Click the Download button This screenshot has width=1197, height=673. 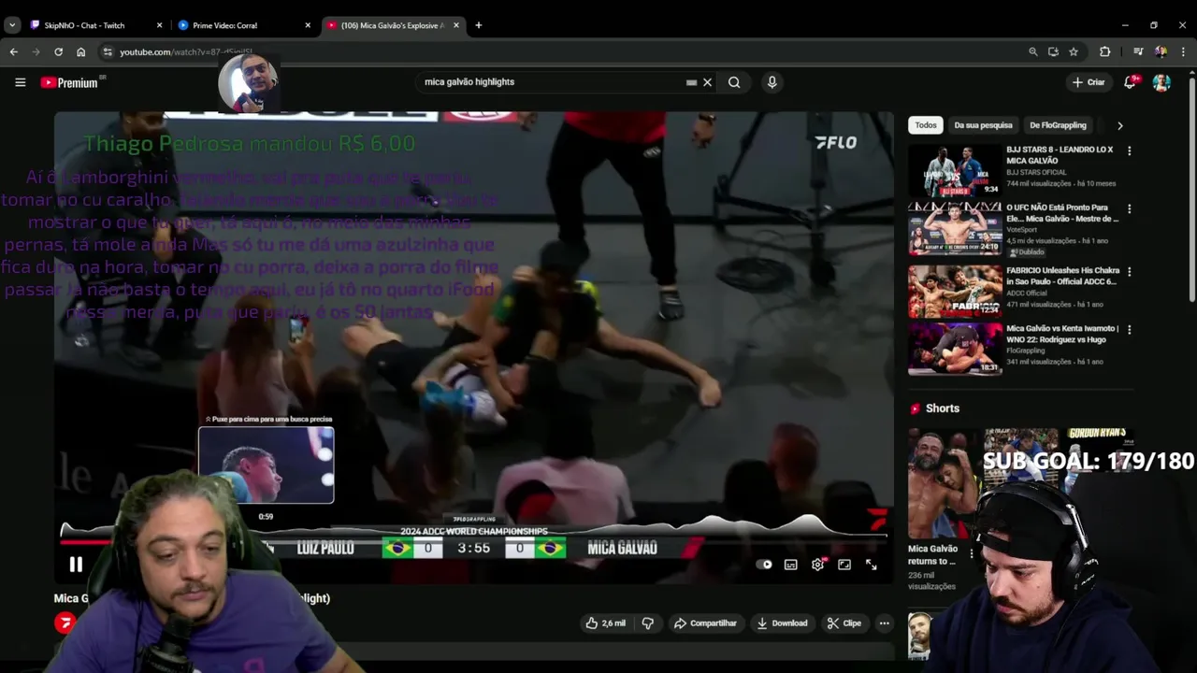coord(782,623)
